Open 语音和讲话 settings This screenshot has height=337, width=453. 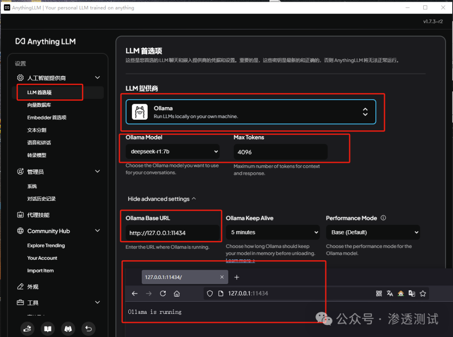click(x=39, y=142)
